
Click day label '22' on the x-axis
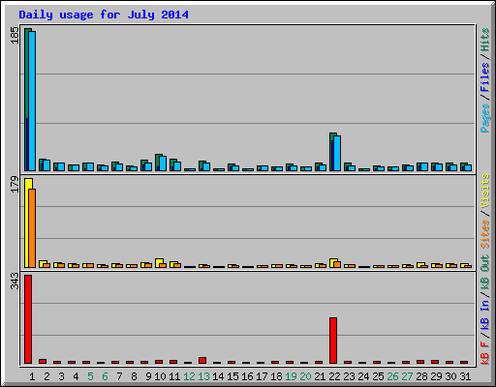pos(334,376)
